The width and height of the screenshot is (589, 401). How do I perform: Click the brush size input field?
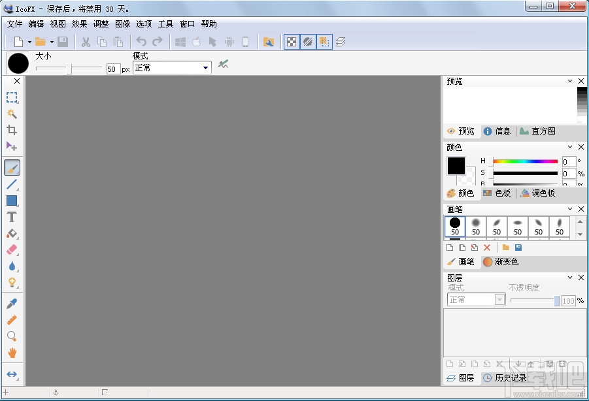[113, 69]
